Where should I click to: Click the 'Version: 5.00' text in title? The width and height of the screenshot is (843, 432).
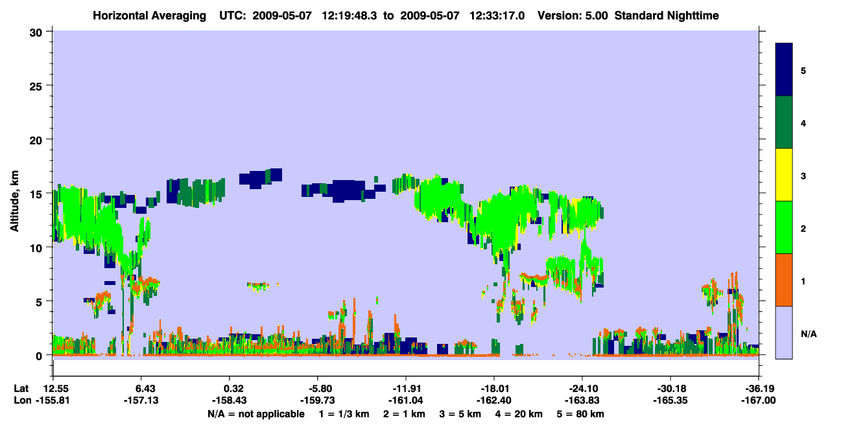tap(573, 16)
